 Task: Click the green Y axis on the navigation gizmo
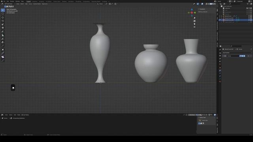coord(195,13)
